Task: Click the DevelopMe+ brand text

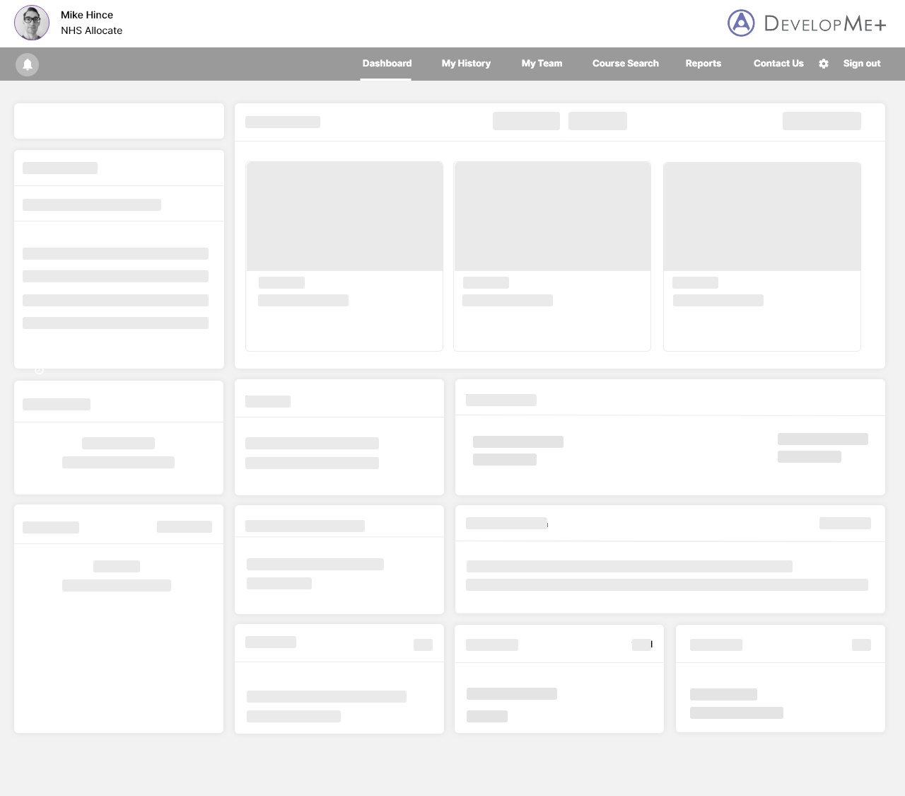Action: 824,24
